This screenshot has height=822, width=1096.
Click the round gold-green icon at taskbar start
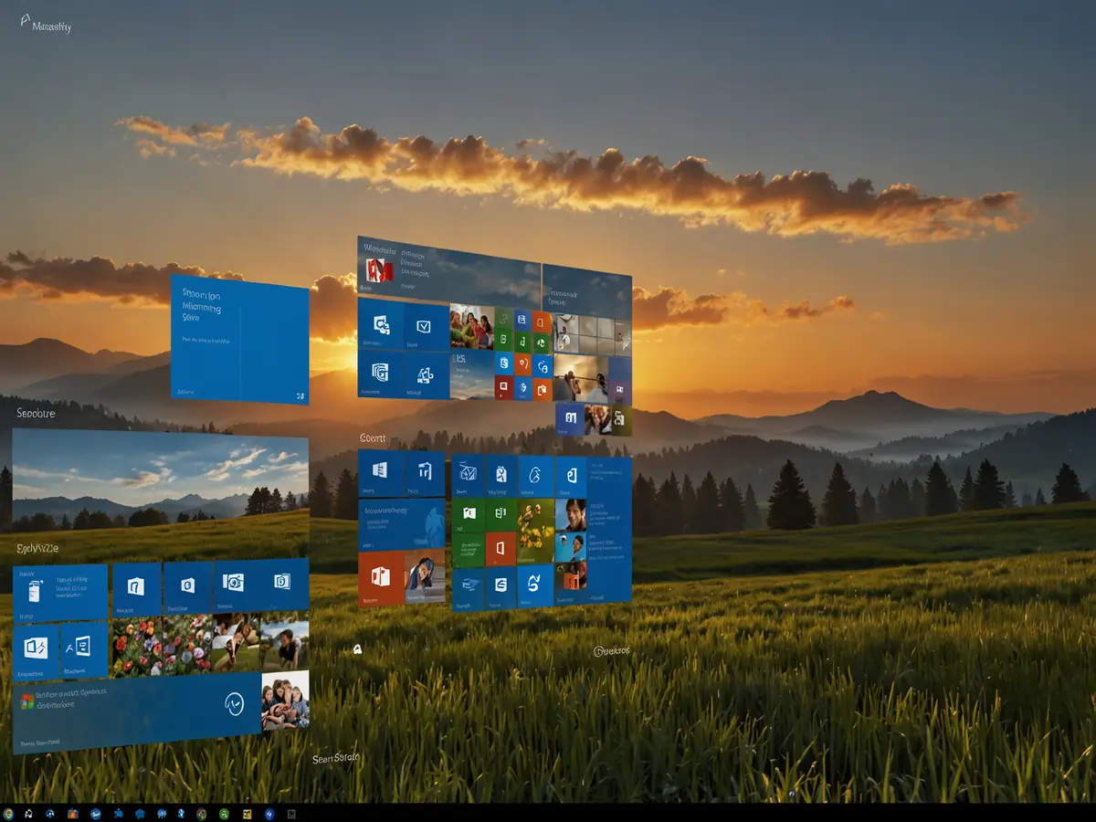click(8, 813)
